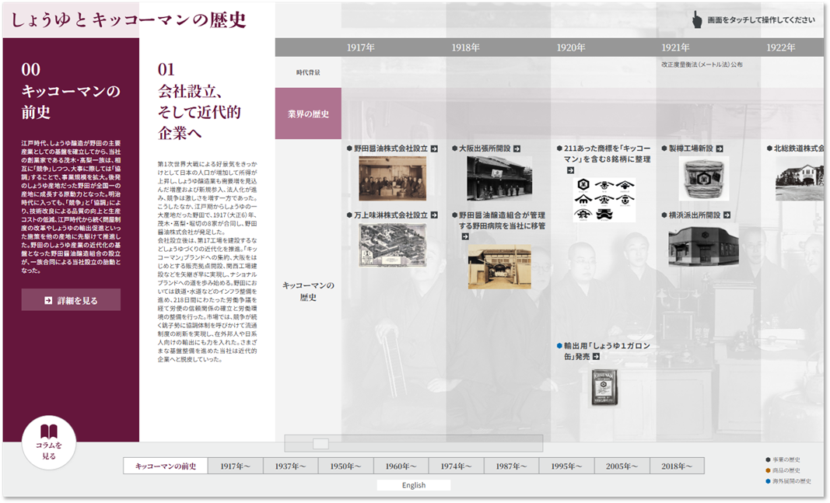The width and height of the screenshot is (830, 503).
Task: Jump to the 1950年～ era tab
Action: coord(345,466)
